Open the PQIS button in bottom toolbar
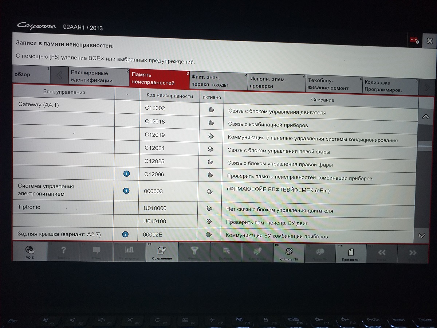Viewport: 437px width, 328px height. [x=29, y=252]
